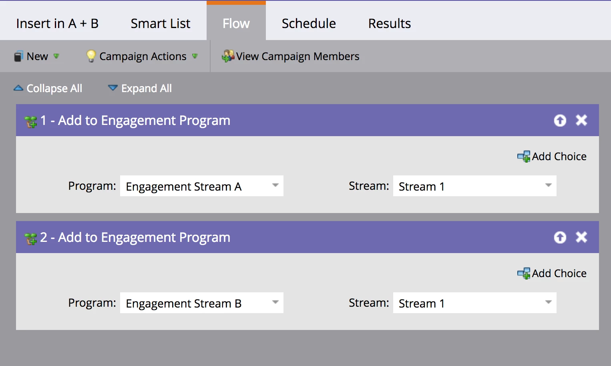Switch to the Smart List tab

(161, 24)
